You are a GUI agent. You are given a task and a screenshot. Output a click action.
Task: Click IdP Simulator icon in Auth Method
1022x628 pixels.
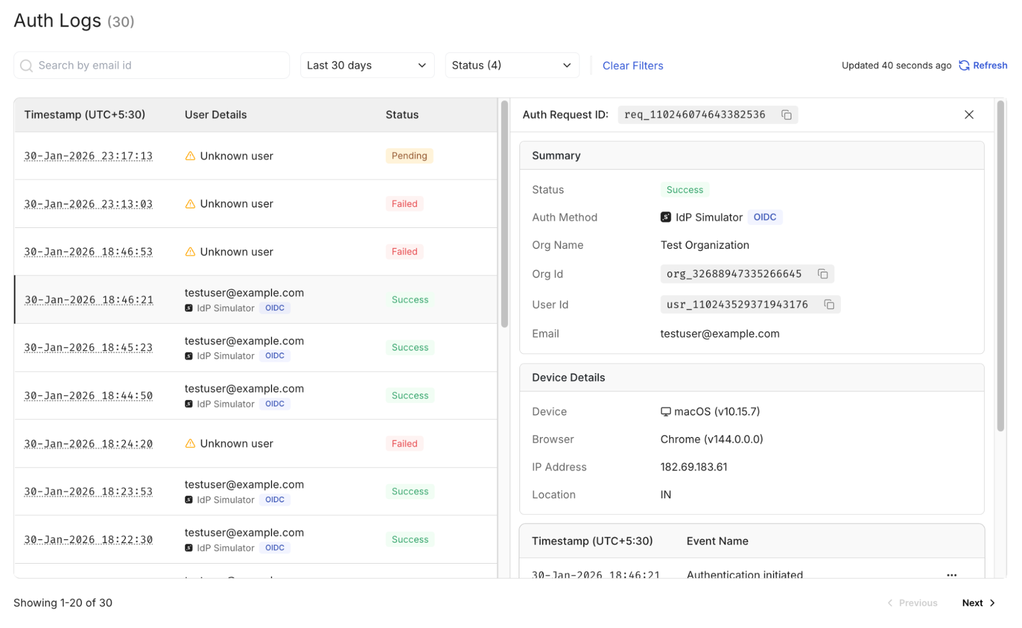(665, 217)
